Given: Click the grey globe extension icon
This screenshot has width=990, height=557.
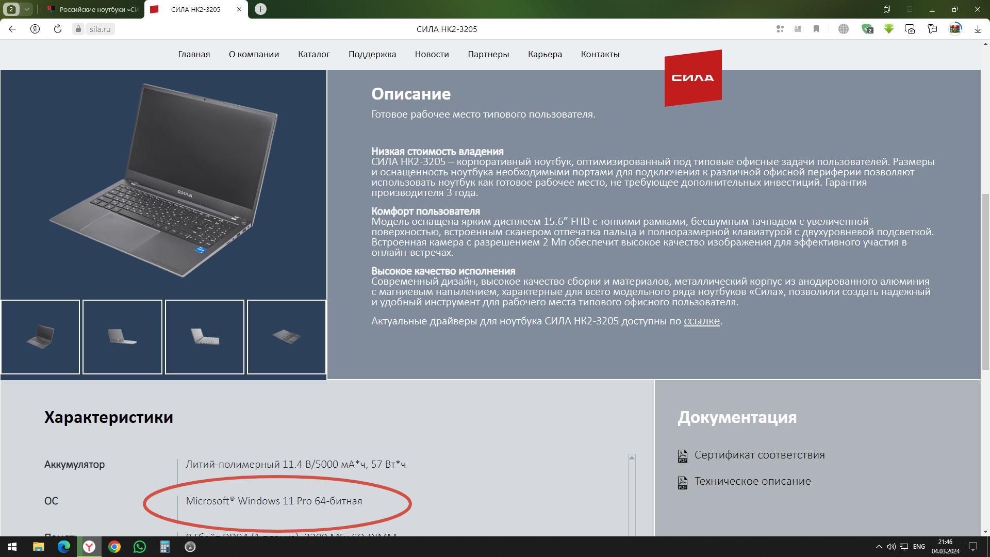Looking at the screenshot, I should coord(844,29).
